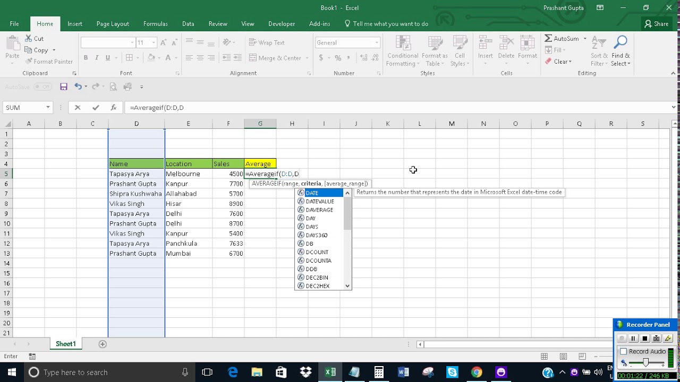Click the Align Left icon
This screenshot has height=382, width=680.
coord(189,58)
